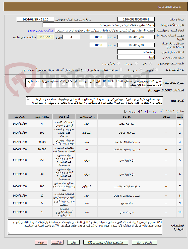Click unit قرقره in row 5
188x249 pixels.
click(x=86, y=160)
